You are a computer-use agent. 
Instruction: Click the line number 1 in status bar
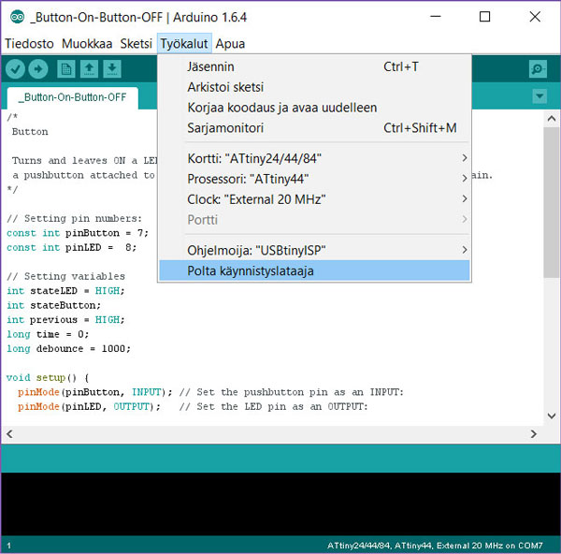click(8, 546)
